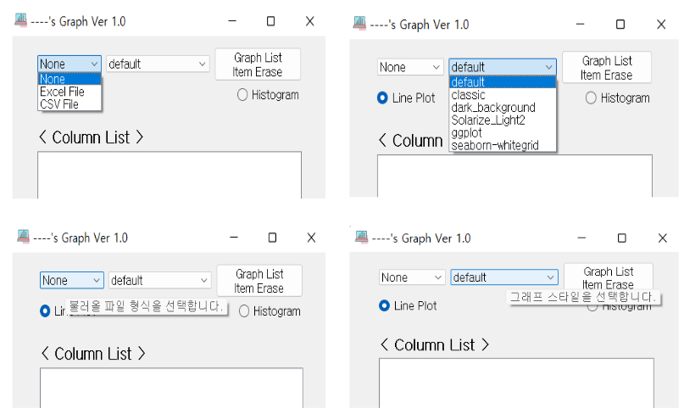Pick classic from the open style list
The width and height of the screenshot is (684, 414).
503,95
